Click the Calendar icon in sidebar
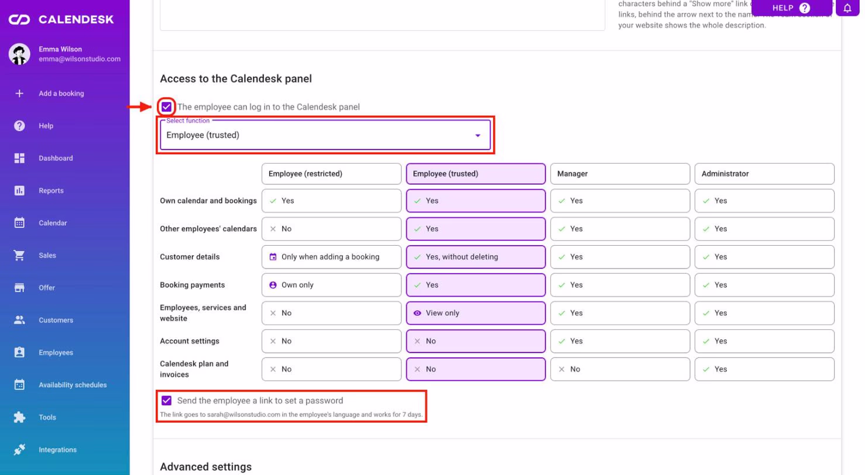This screenshot has height=475, width=865. tap(19, 223)
